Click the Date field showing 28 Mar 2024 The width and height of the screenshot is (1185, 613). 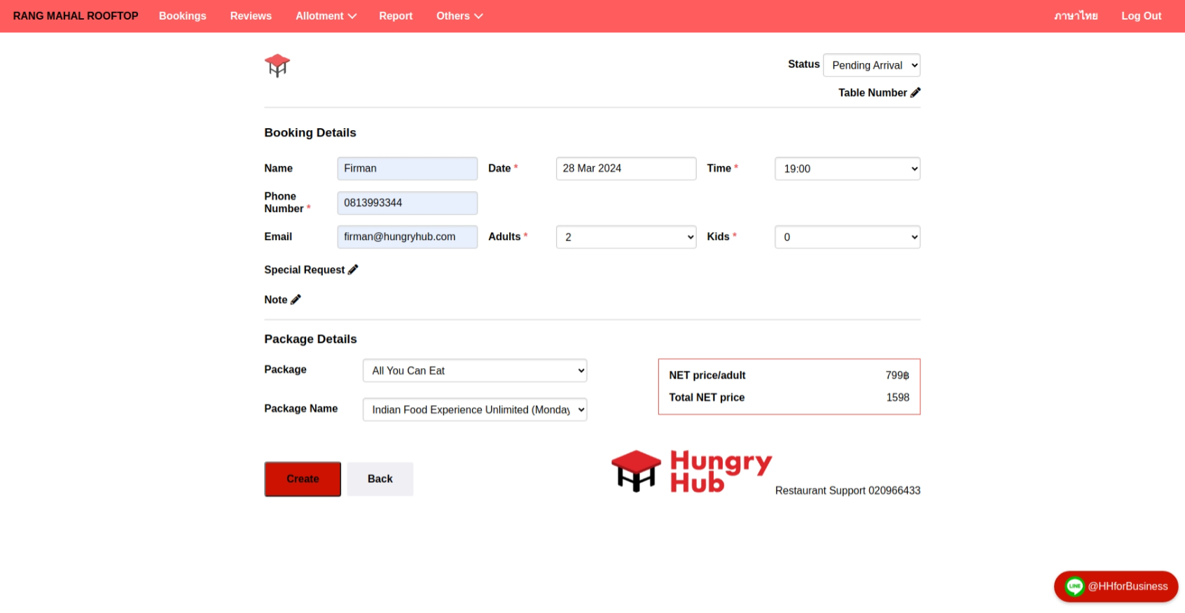(x=625, y=169)
